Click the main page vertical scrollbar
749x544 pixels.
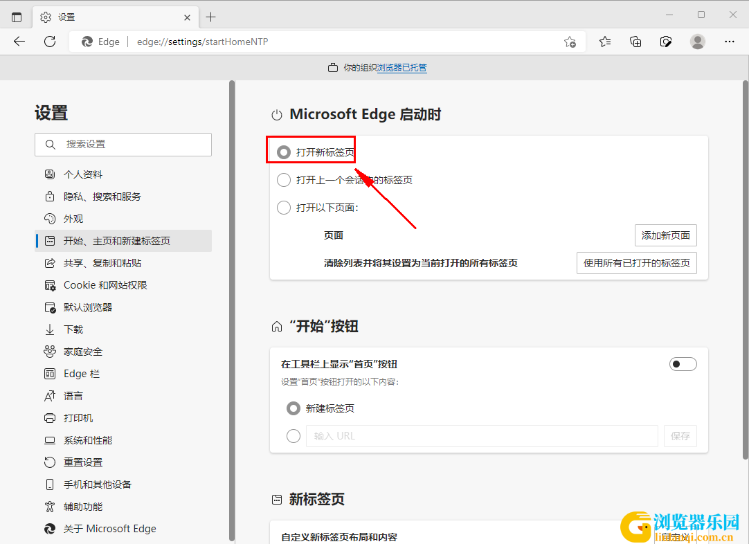click(745, 271)
